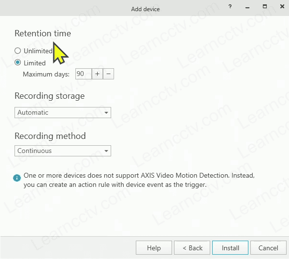Go back with the Back button
Image resolution: width=289 pixels, height=259 pixels.
[192, 248]
